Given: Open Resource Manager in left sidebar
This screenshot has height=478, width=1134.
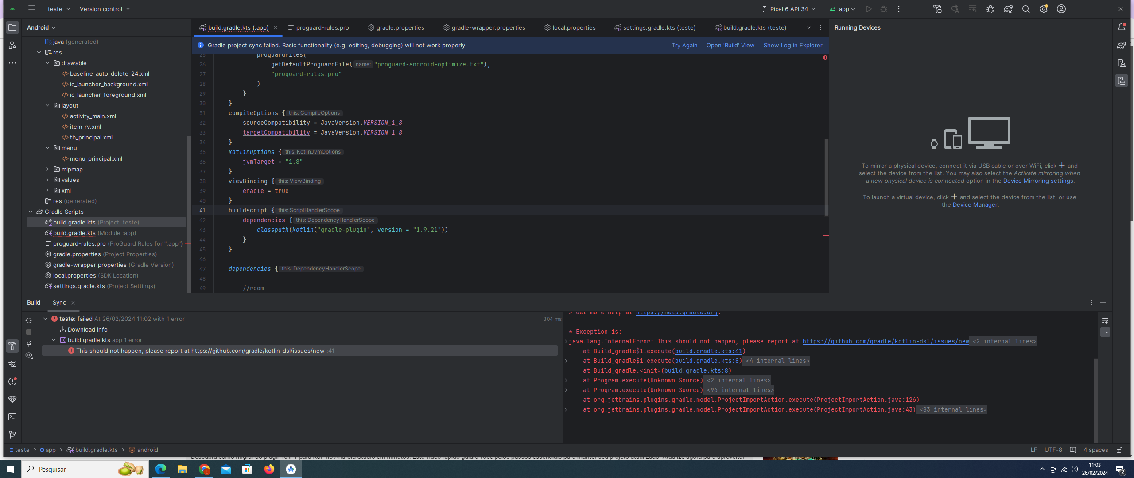Looking at the screenshot, I should (x=12, y=45).
